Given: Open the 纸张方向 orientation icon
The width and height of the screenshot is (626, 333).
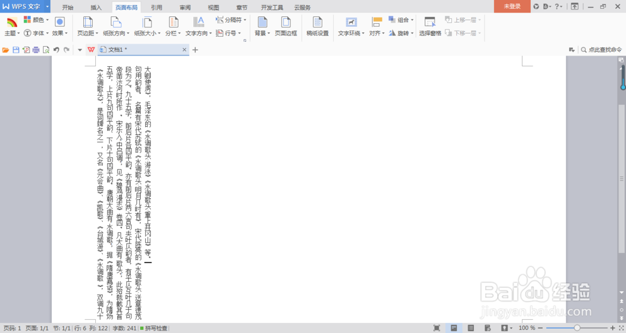Looking at the screenshot, I should [116, 22].
